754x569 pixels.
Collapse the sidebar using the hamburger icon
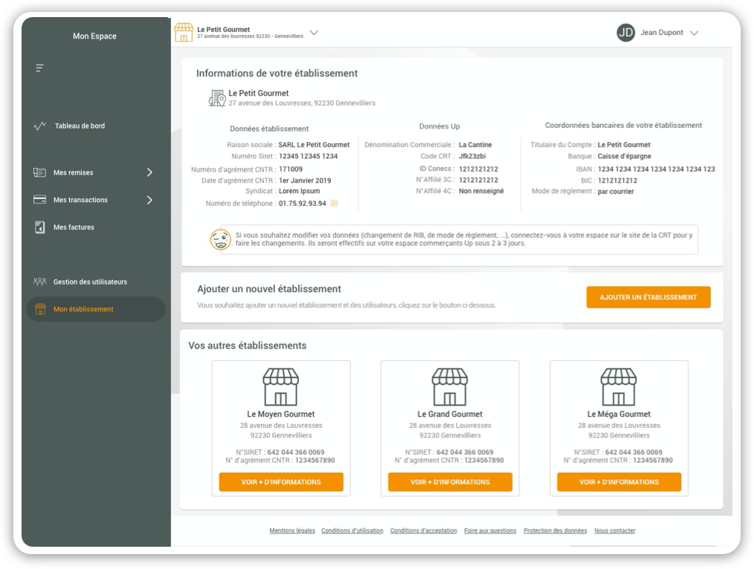39,68
